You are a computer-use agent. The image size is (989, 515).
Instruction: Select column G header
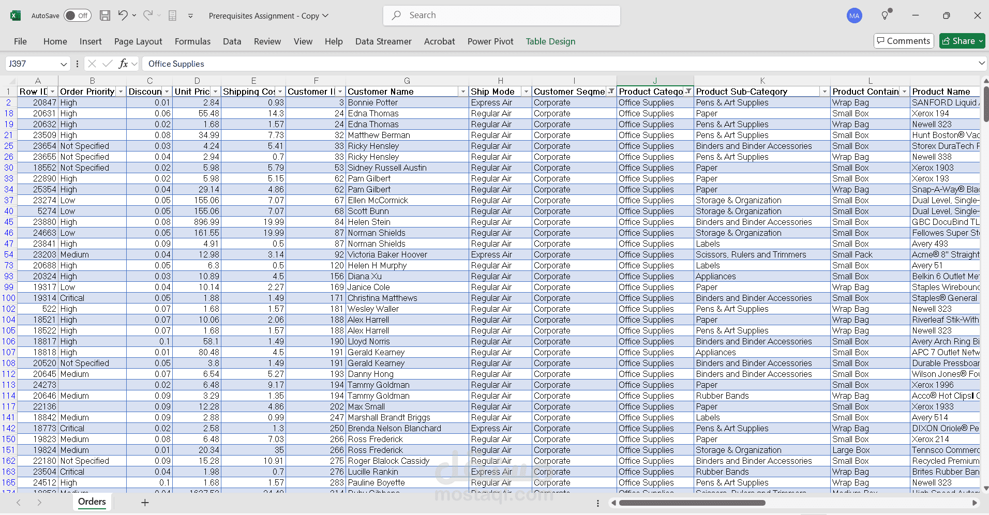tap(407, 81)
